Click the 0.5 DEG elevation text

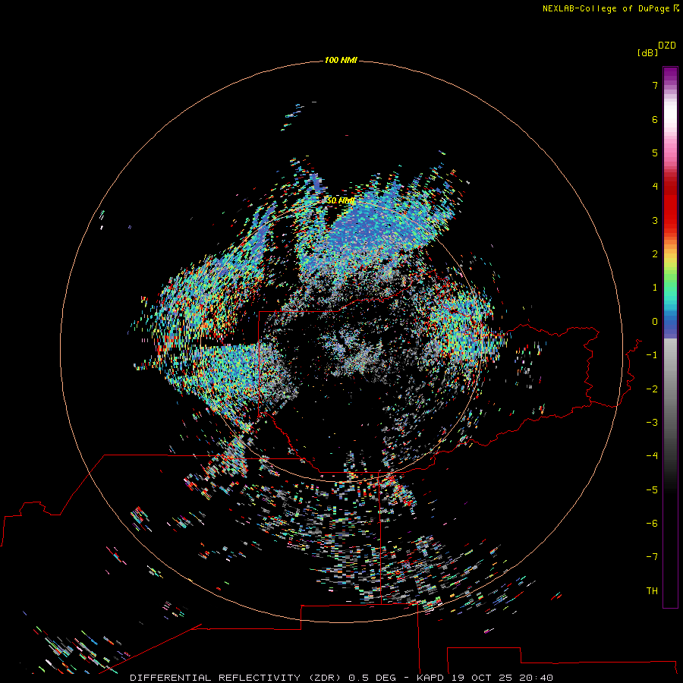point(372,678)
